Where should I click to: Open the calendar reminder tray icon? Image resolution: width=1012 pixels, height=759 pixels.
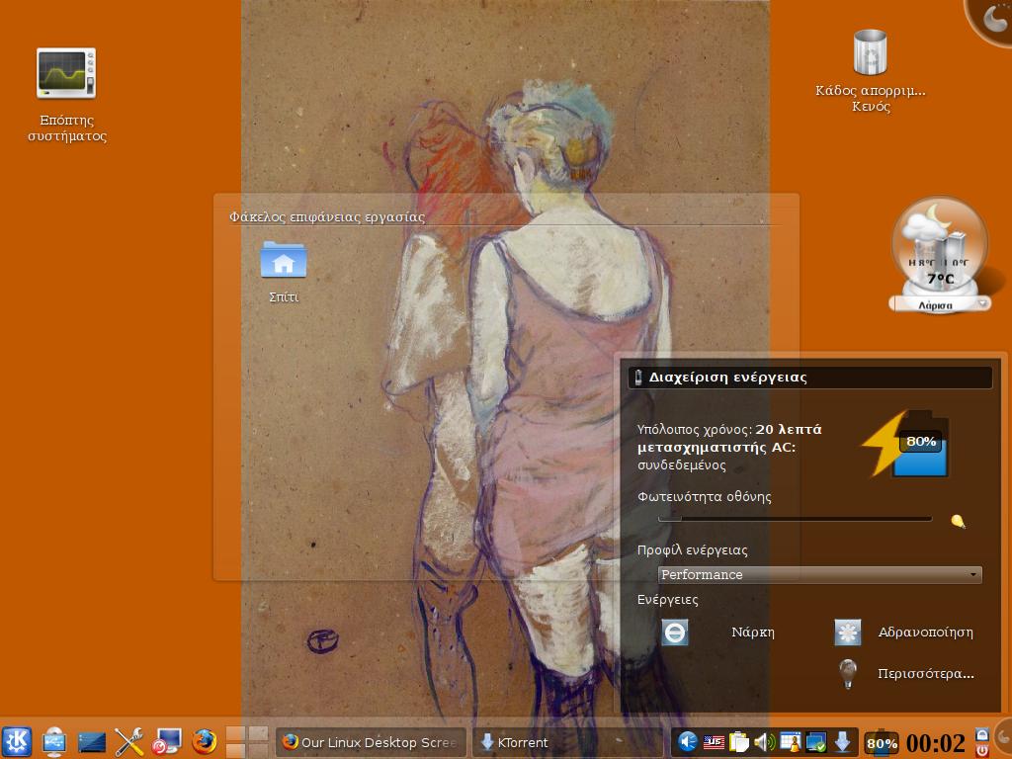coord(790,742)
